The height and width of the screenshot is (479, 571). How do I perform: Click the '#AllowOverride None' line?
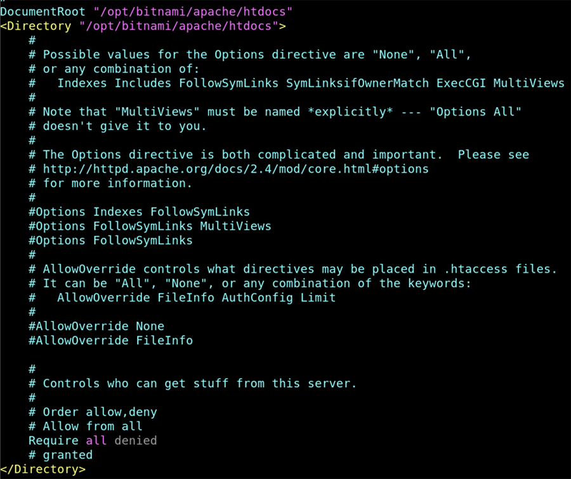tap(96, 326)
